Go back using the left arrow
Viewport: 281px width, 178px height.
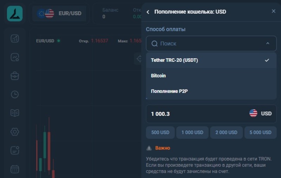coord(148,12)
